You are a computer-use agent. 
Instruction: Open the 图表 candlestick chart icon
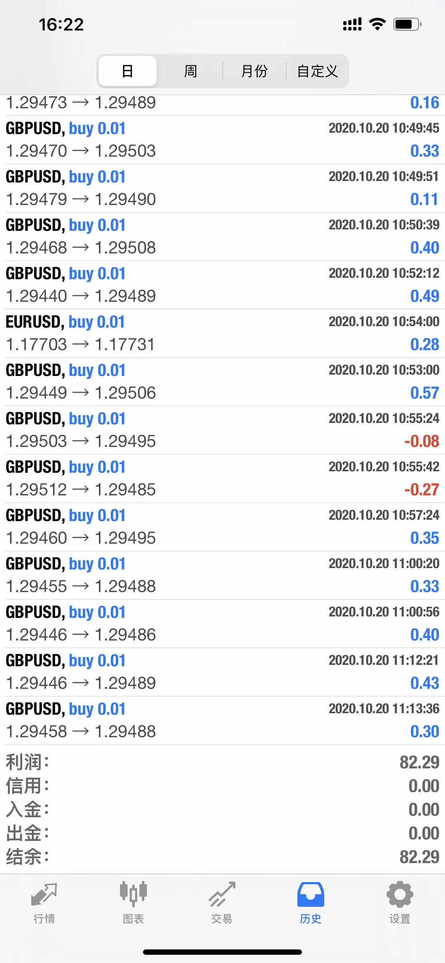(133, 894)
